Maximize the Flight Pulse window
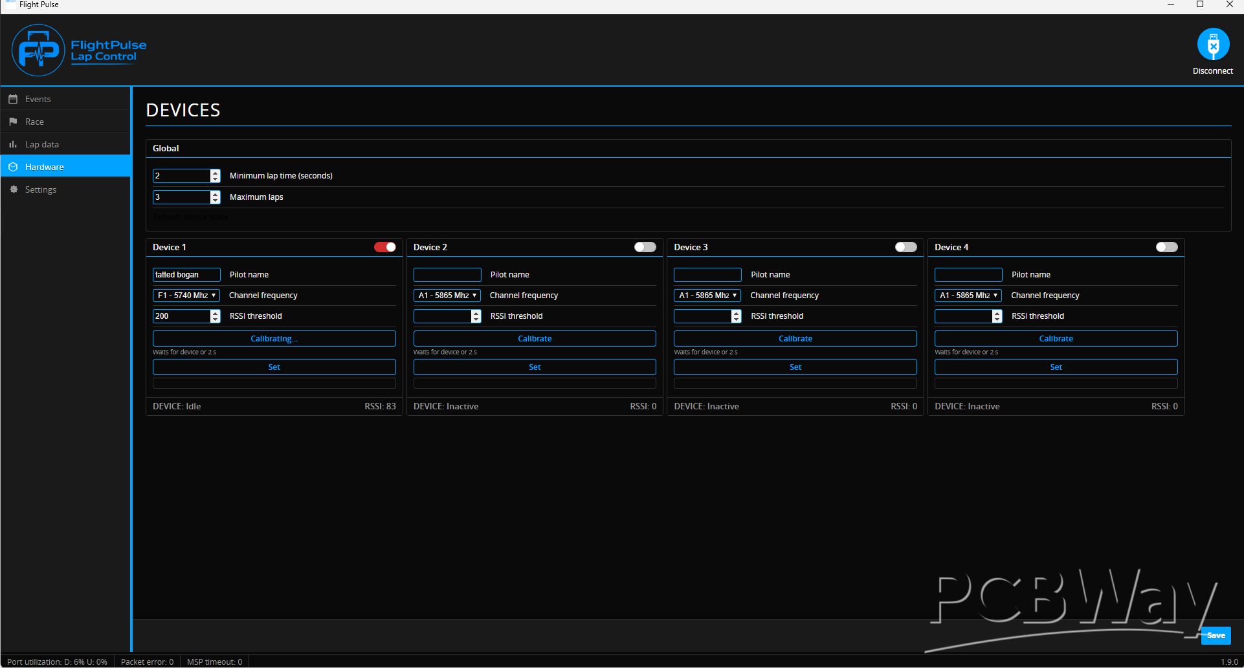 pyautogui.click(x=1199, y=5)
